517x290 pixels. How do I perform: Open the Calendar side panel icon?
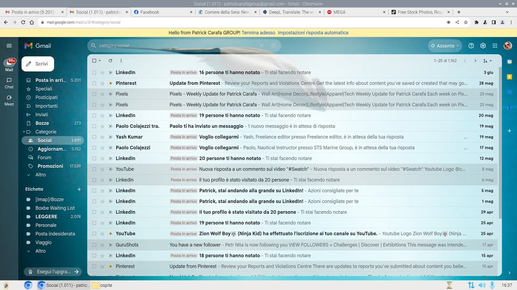tap(509, 61)
